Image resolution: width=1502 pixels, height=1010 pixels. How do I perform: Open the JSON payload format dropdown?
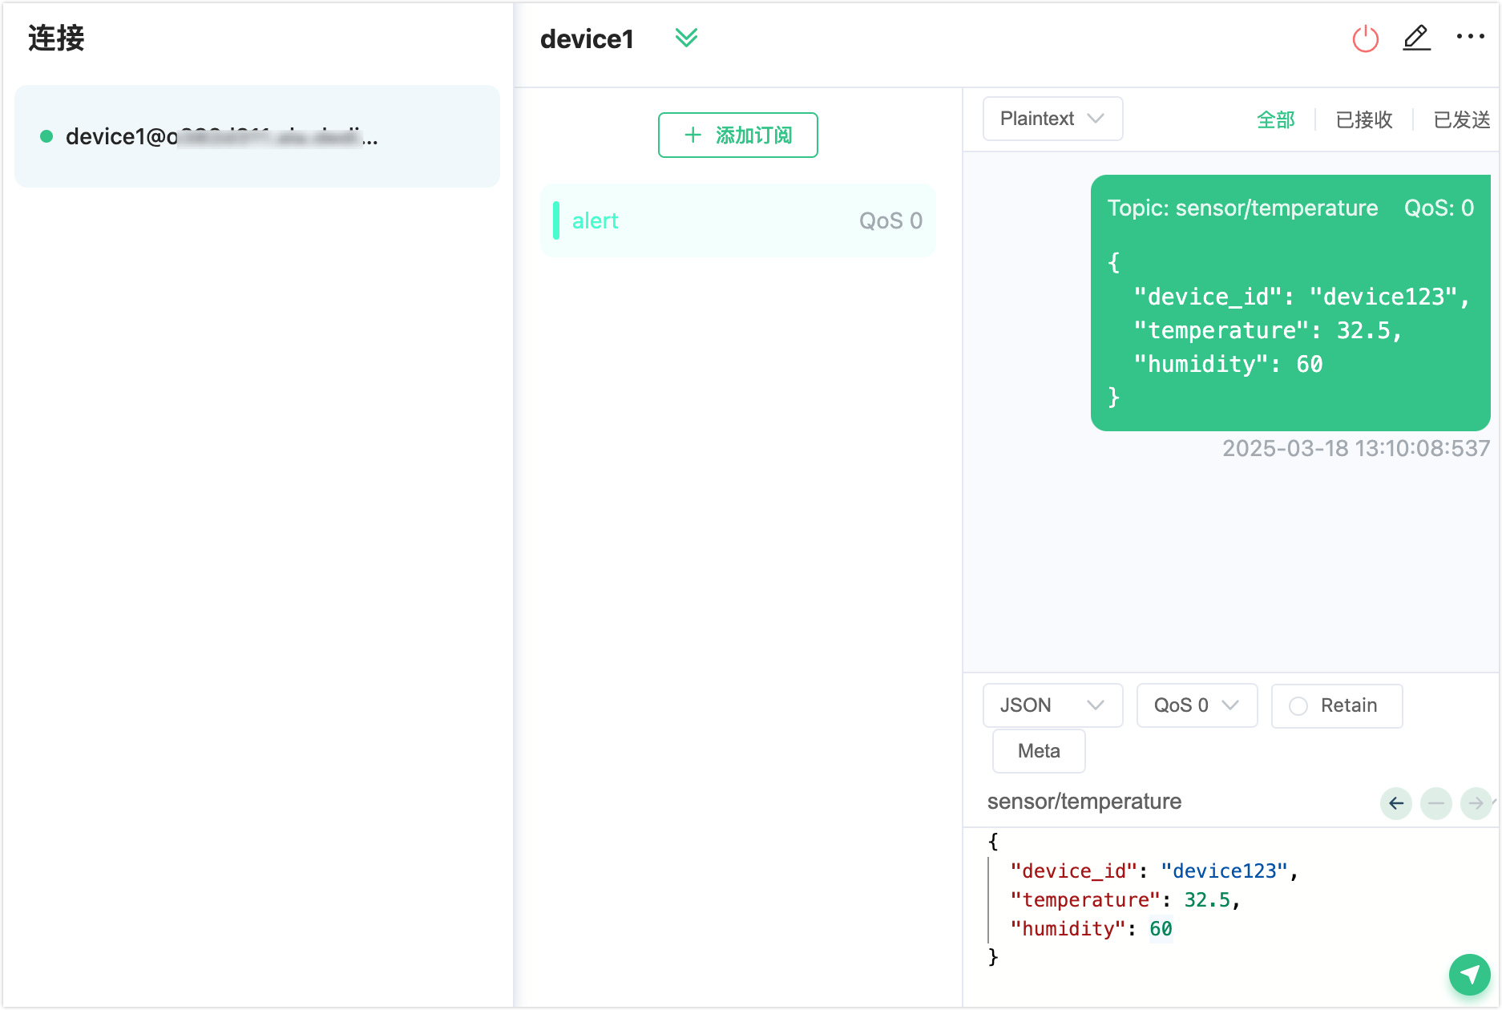point(1052,705)
